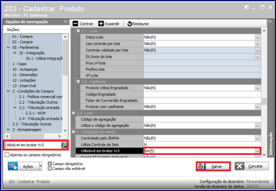Image resolution: width=276 pixels, height=191 pixels.
Task: Click tree horizontal scrollbar left arrow
Action: pyautogui.click(x=7, y=136)
